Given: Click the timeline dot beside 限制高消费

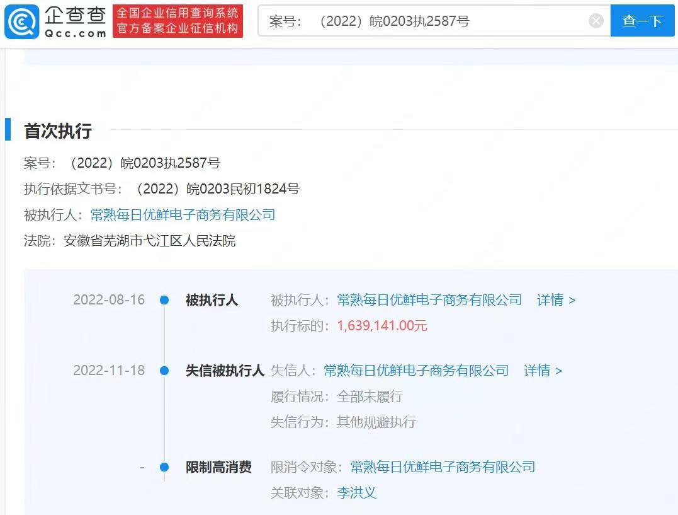Looking at the screenshot, I should click(164, 467).
